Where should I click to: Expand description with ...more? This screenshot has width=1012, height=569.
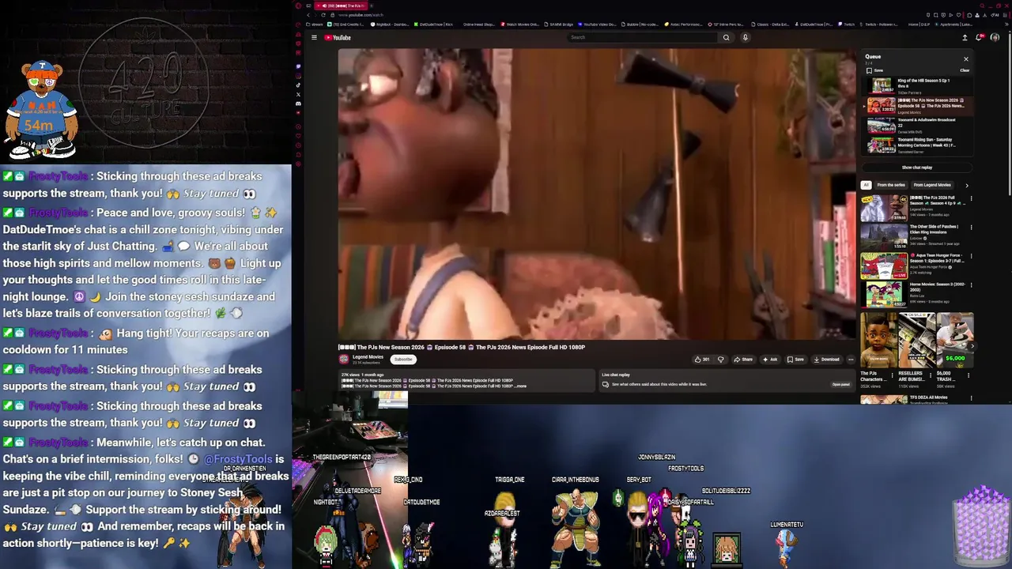pyautogui.click(x=519, y=386)
